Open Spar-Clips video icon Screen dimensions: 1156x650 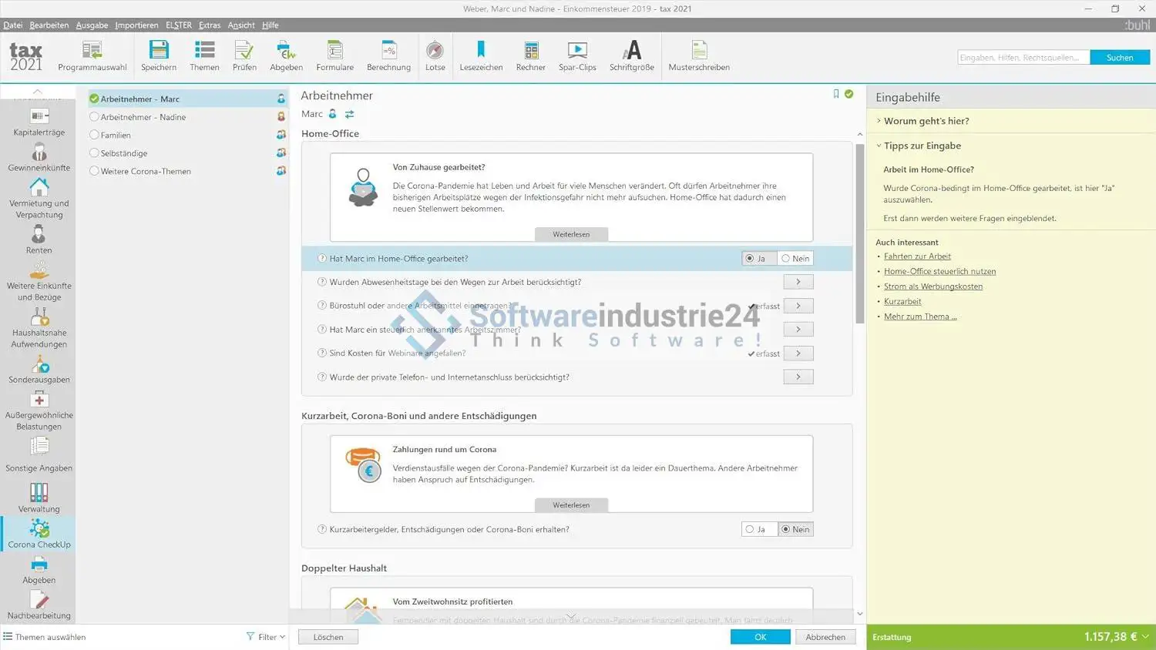[577, 51]
